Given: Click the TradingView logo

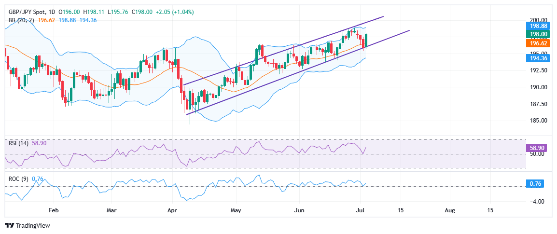Looking at the screenshot, I should click(x=28, y=225).
